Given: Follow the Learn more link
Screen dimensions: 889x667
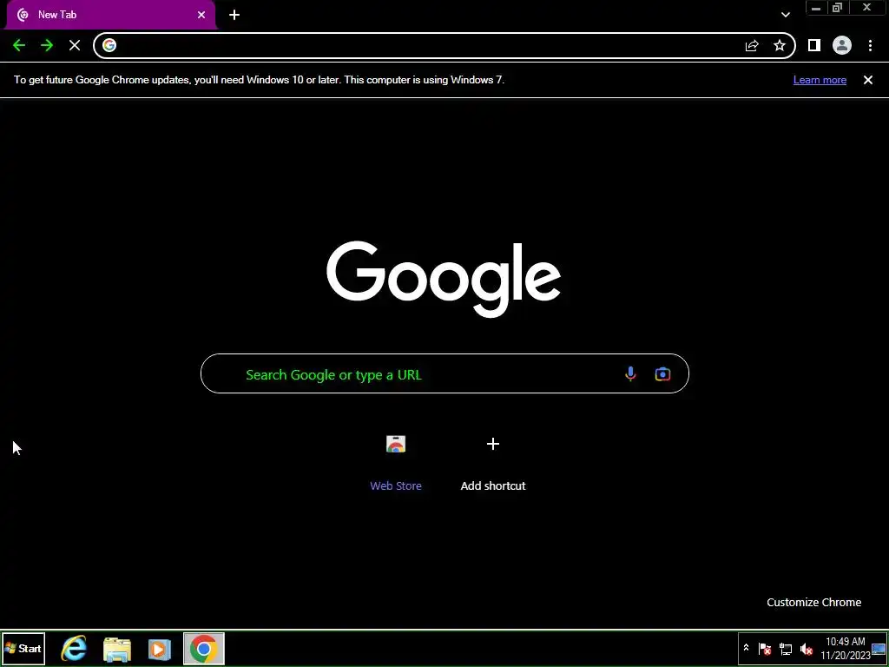Looking at the screenshot, I should pyautogui.click(x=820, y=80).
